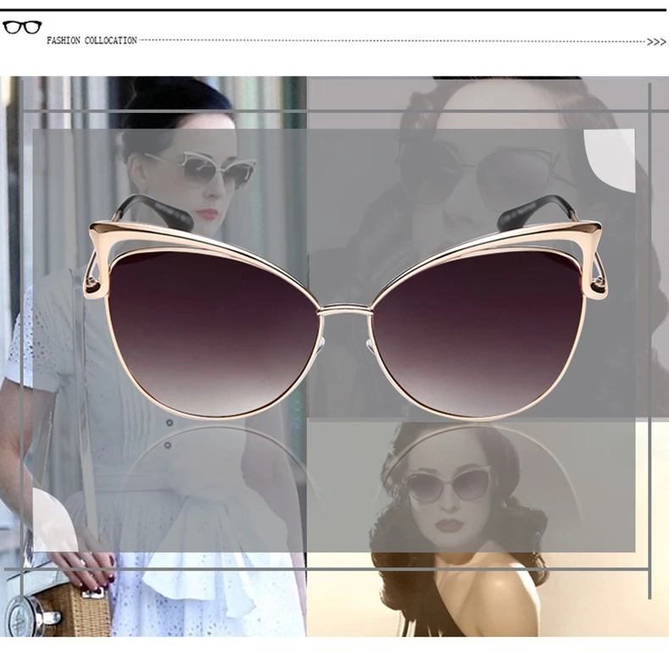The image size is (669, 652).
Task: Click the white page-curl shape beside the handbag arm
Action: pyautogui.click(x=54, y=520)
